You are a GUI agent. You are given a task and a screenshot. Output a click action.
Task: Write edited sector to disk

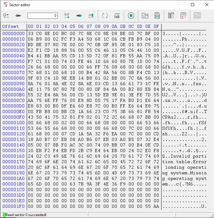tap(117, 15)
